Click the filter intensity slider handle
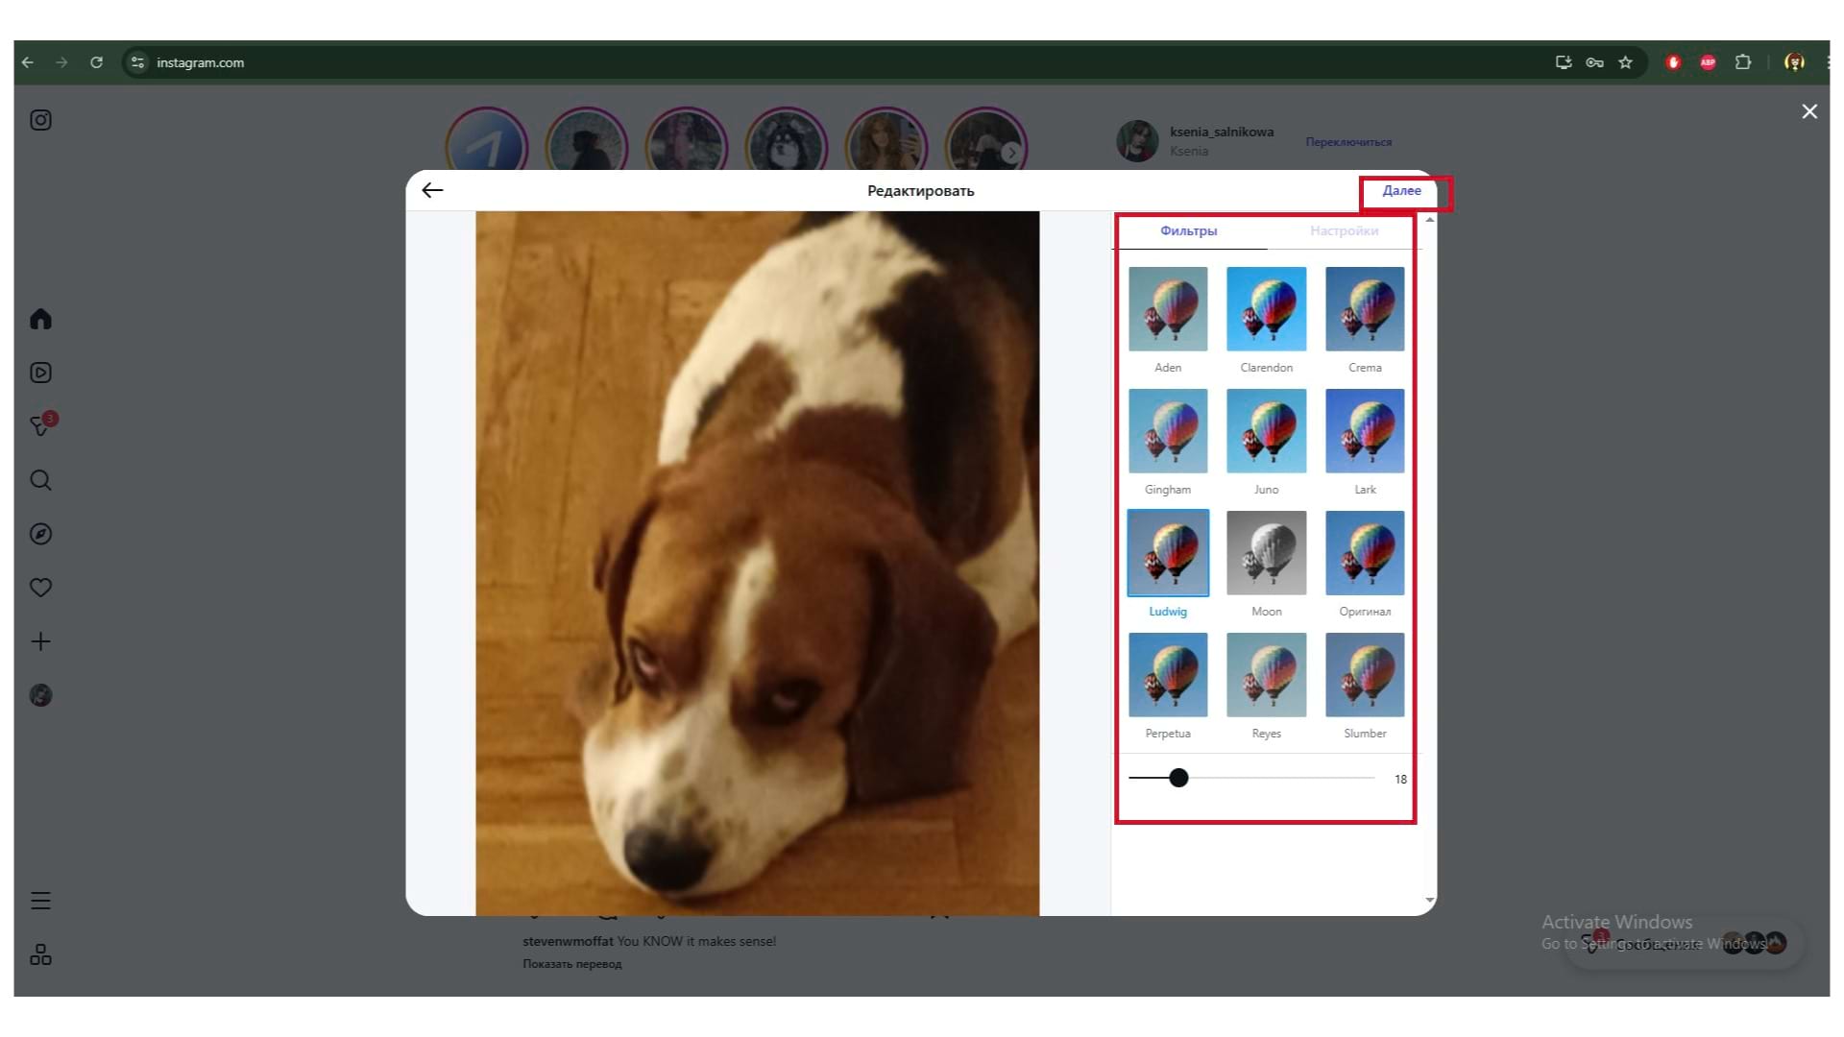Screen dimensions: 1844x1037 tap(1178, 779)
